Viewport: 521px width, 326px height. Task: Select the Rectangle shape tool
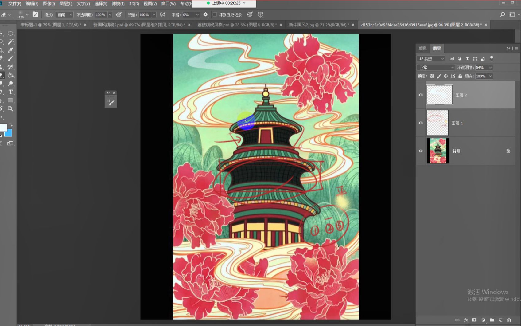tap(10, 100)
